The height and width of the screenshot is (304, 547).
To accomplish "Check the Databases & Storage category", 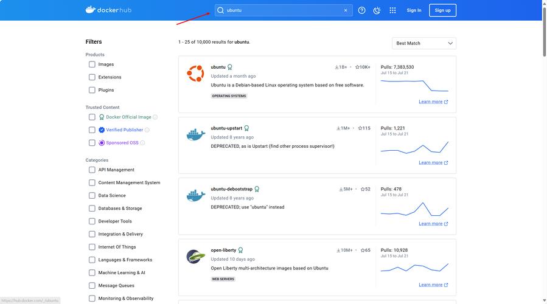I will [x=92, y=208].
